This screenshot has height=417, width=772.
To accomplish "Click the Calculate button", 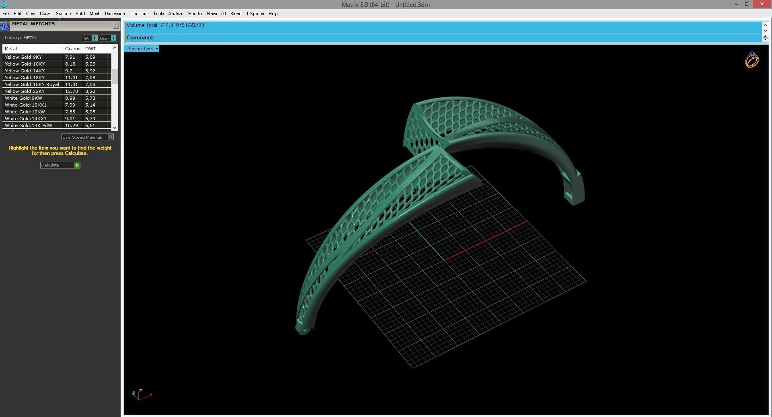I will (60, 165).
